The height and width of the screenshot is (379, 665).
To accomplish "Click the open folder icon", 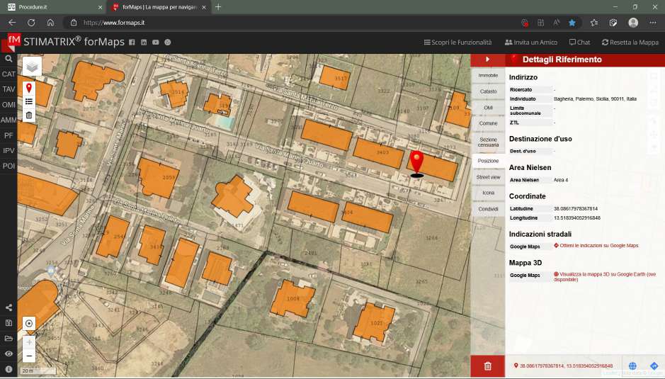I will [8, 338].
